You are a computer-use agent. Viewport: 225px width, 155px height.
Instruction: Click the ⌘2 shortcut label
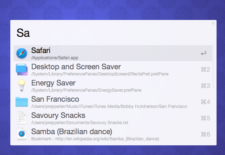(205, 70)
